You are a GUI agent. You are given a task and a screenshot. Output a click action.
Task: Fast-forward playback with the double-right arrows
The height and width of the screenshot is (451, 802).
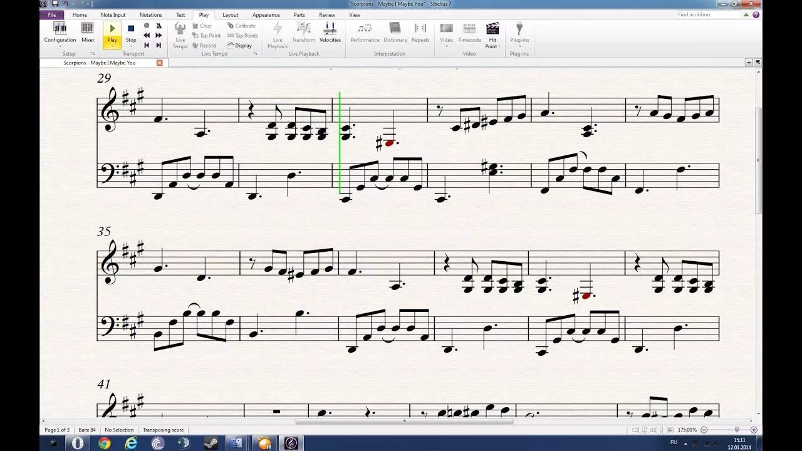(159, 36)
